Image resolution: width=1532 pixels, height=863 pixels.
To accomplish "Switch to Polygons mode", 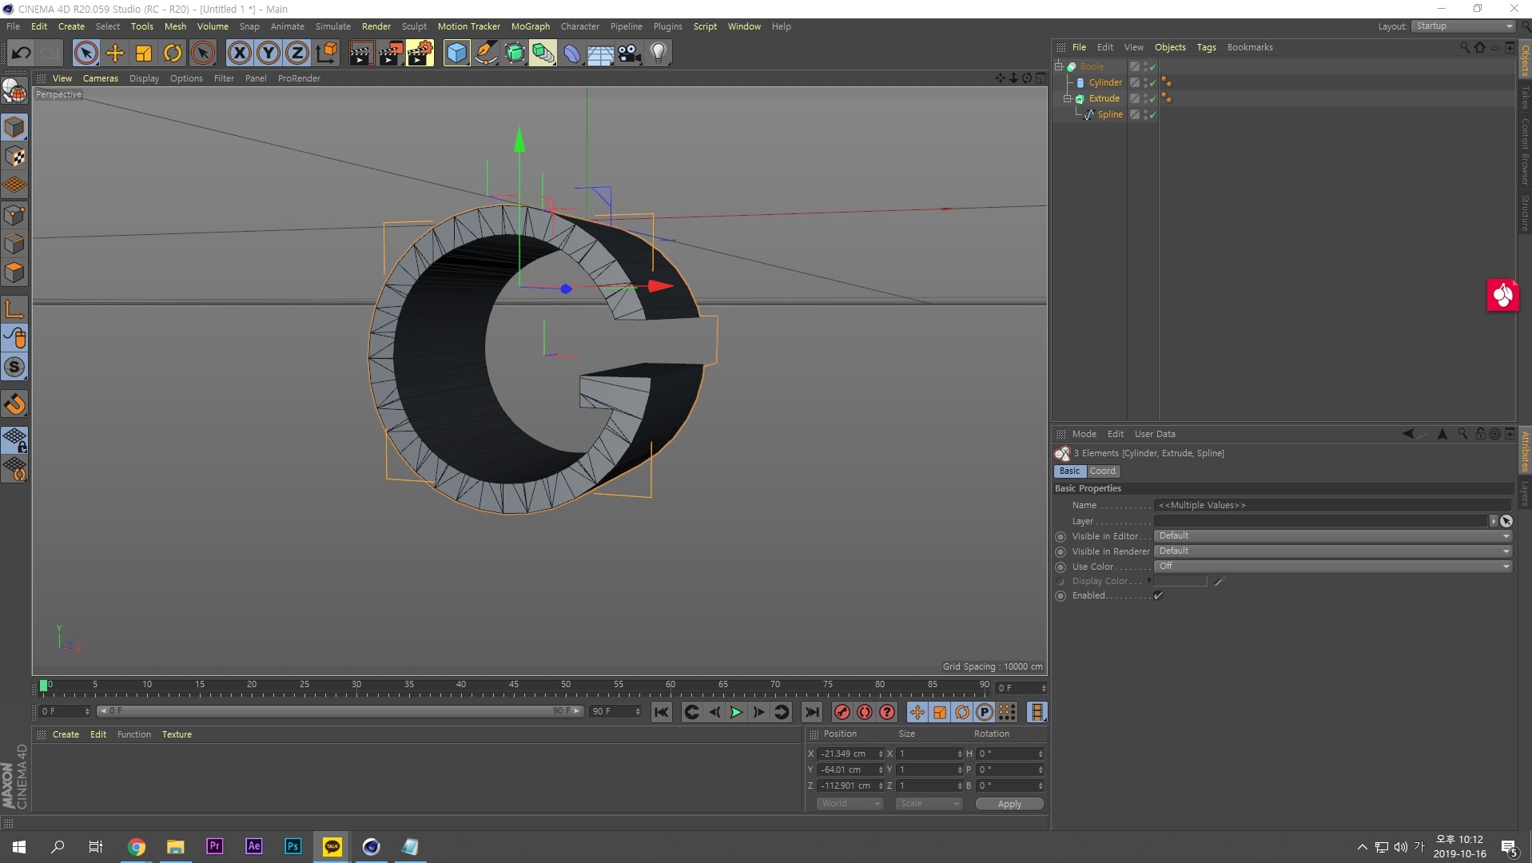I will point(14,272).
